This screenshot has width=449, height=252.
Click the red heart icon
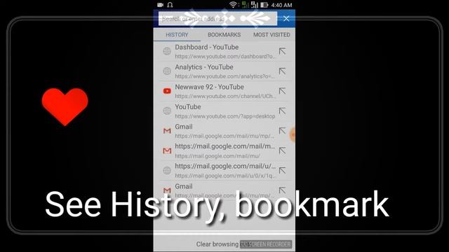tap(65, 106)
